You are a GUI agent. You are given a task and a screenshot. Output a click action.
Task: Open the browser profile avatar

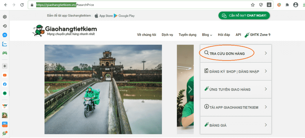tap(296, 5)
